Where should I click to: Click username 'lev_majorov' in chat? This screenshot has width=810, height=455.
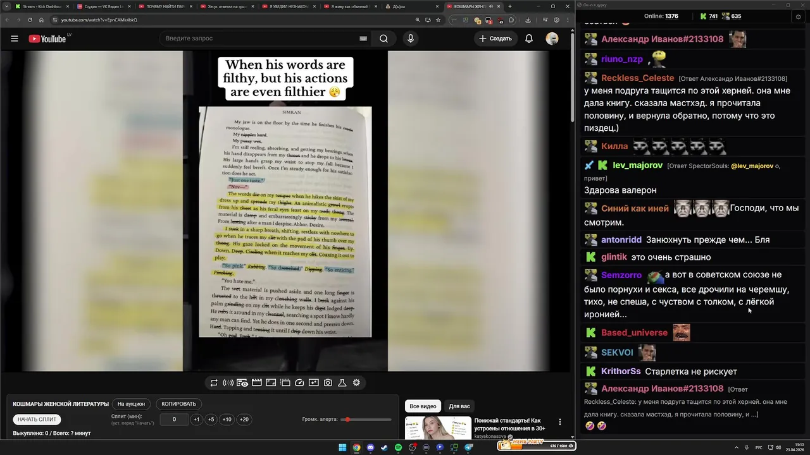(x=638, y=166)
